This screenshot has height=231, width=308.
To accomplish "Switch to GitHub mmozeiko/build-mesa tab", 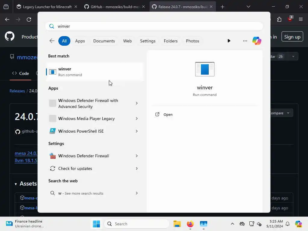I will coord(115,7).
